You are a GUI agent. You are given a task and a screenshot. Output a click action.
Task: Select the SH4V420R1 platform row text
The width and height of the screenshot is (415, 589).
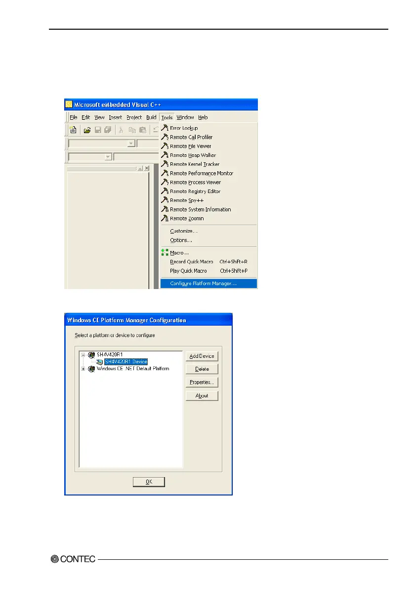110,354
